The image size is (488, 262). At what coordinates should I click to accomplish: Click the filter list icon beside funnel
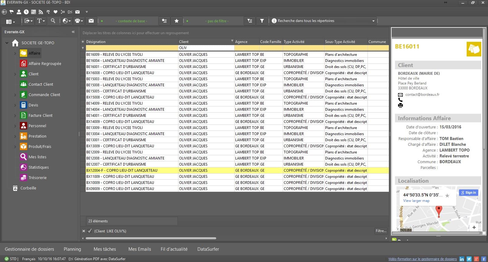[x=250, y=21]
